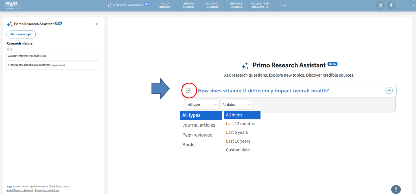Open the pinned favorites pushpin icon

click(x=391, y=5)
